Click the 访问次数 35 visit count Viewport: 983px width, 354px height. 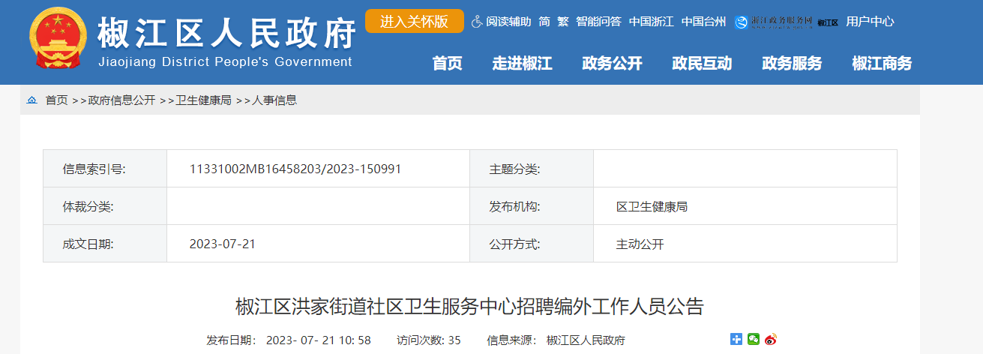click(429, 340)
